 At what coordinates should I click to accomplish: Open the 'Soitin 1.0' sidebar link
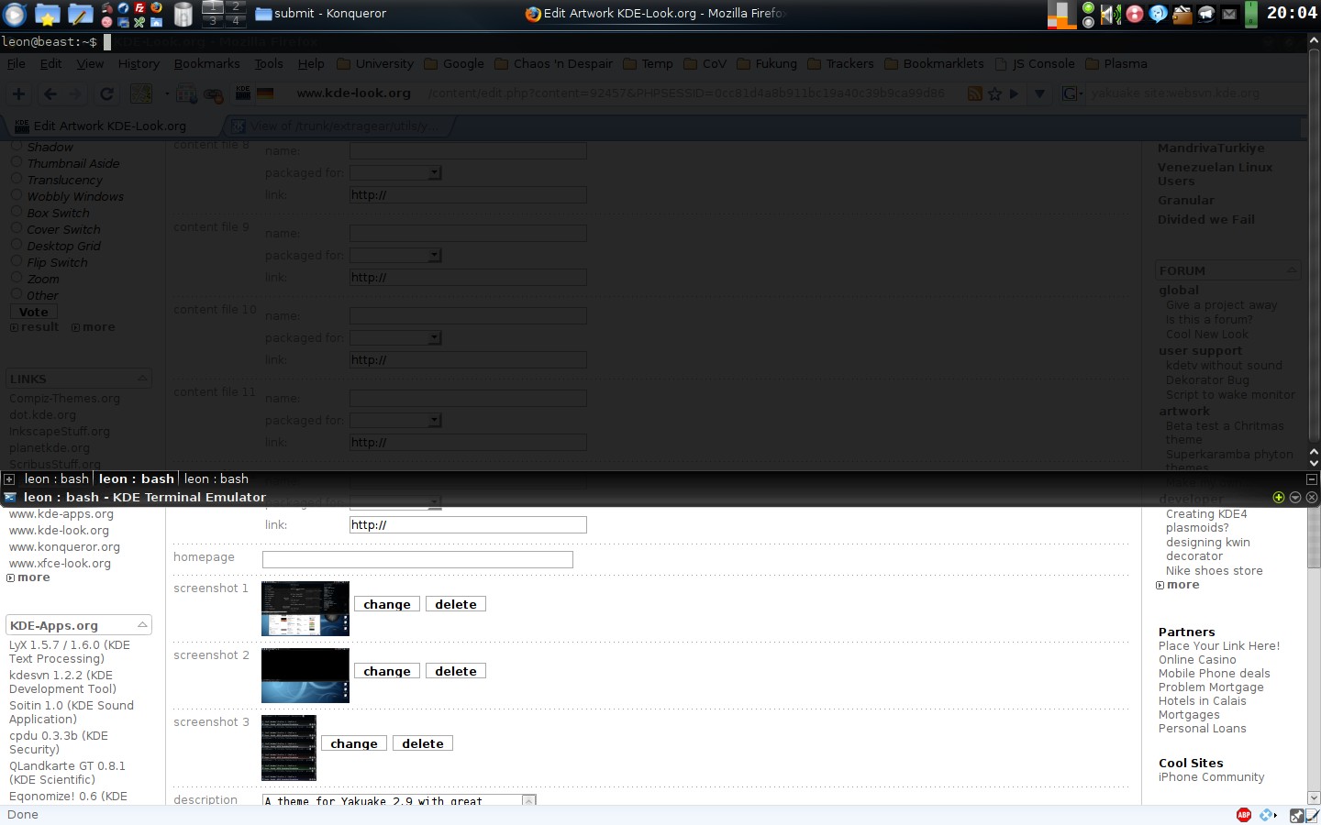[72, 712]
